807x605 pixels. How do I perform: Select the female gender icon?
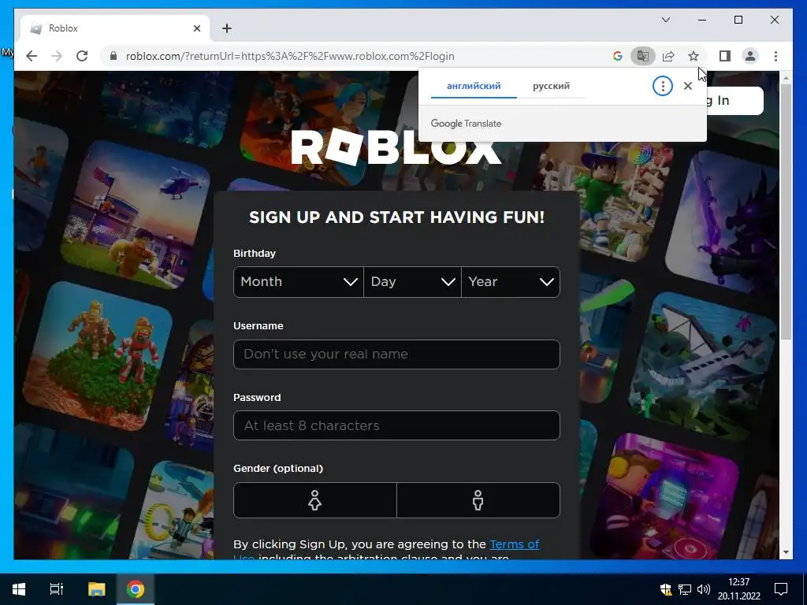point(314,500)
